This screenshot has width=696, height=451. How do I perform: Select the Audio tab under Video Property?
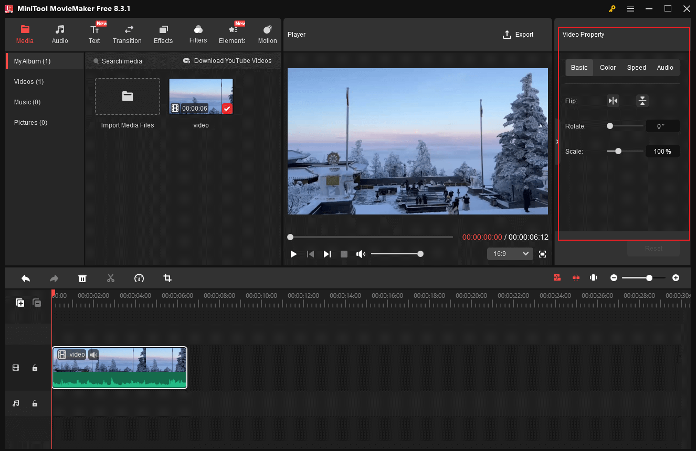pyautogui.click(x=665, y=67)
